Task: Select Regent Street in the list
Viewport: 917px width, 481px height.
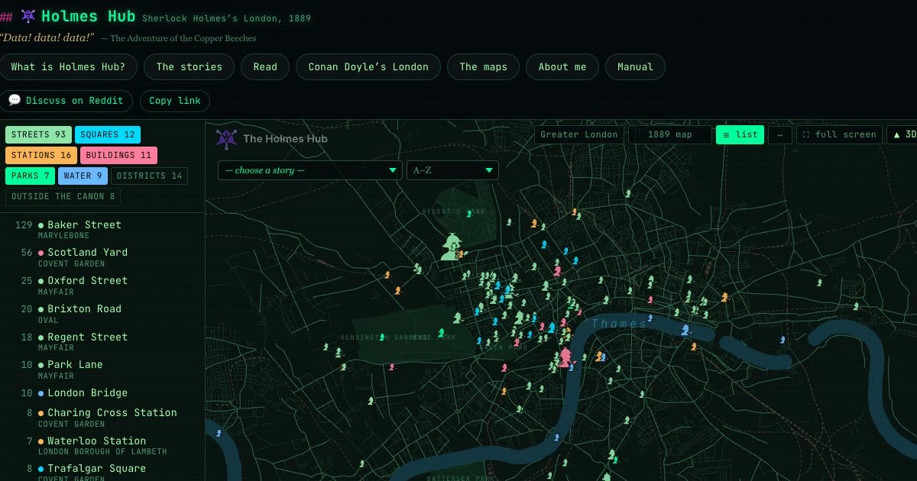Action: [102, 342]
